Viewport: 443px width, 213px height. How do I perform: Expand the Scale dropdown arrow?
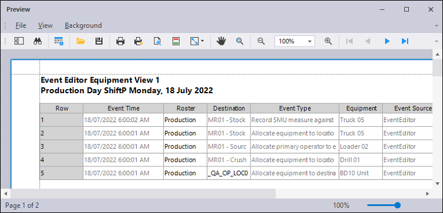pyautogui.click(x=203, y=41)
